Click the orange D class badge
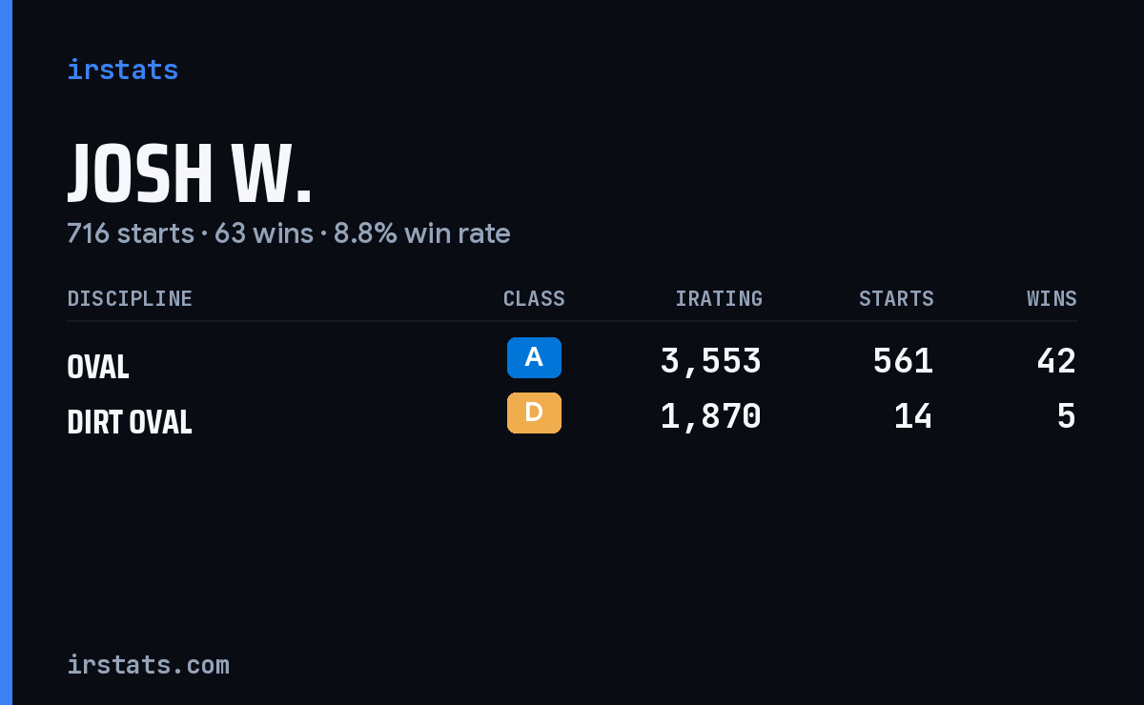 (x=534, y=413)
